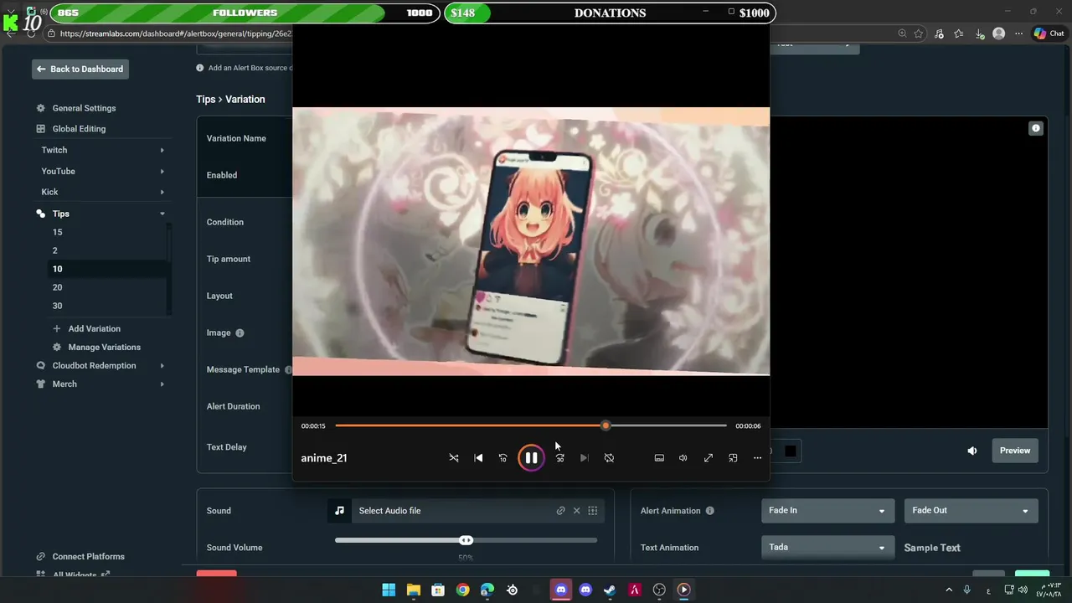Open browser Copilot Chat button

[1049, 33]
